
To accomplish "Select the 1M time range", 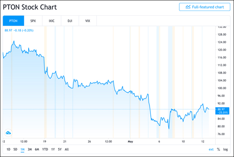I will 22,149.
